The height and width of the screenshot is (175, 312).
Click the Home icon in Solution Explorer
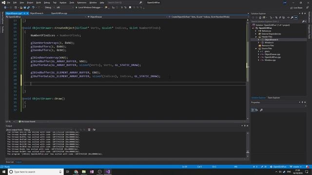point(260,17)
